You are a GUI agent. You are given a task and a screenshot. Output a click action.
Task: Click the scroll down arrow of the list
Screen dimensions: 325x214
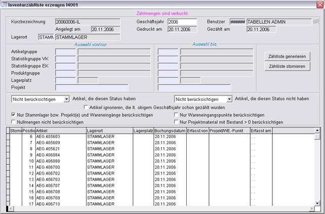click(x=317, y=203)
